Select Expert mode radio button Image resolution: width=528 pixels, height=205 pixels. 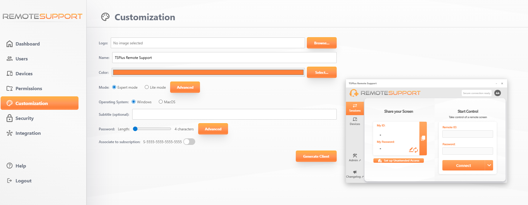(x=114, y=87)
